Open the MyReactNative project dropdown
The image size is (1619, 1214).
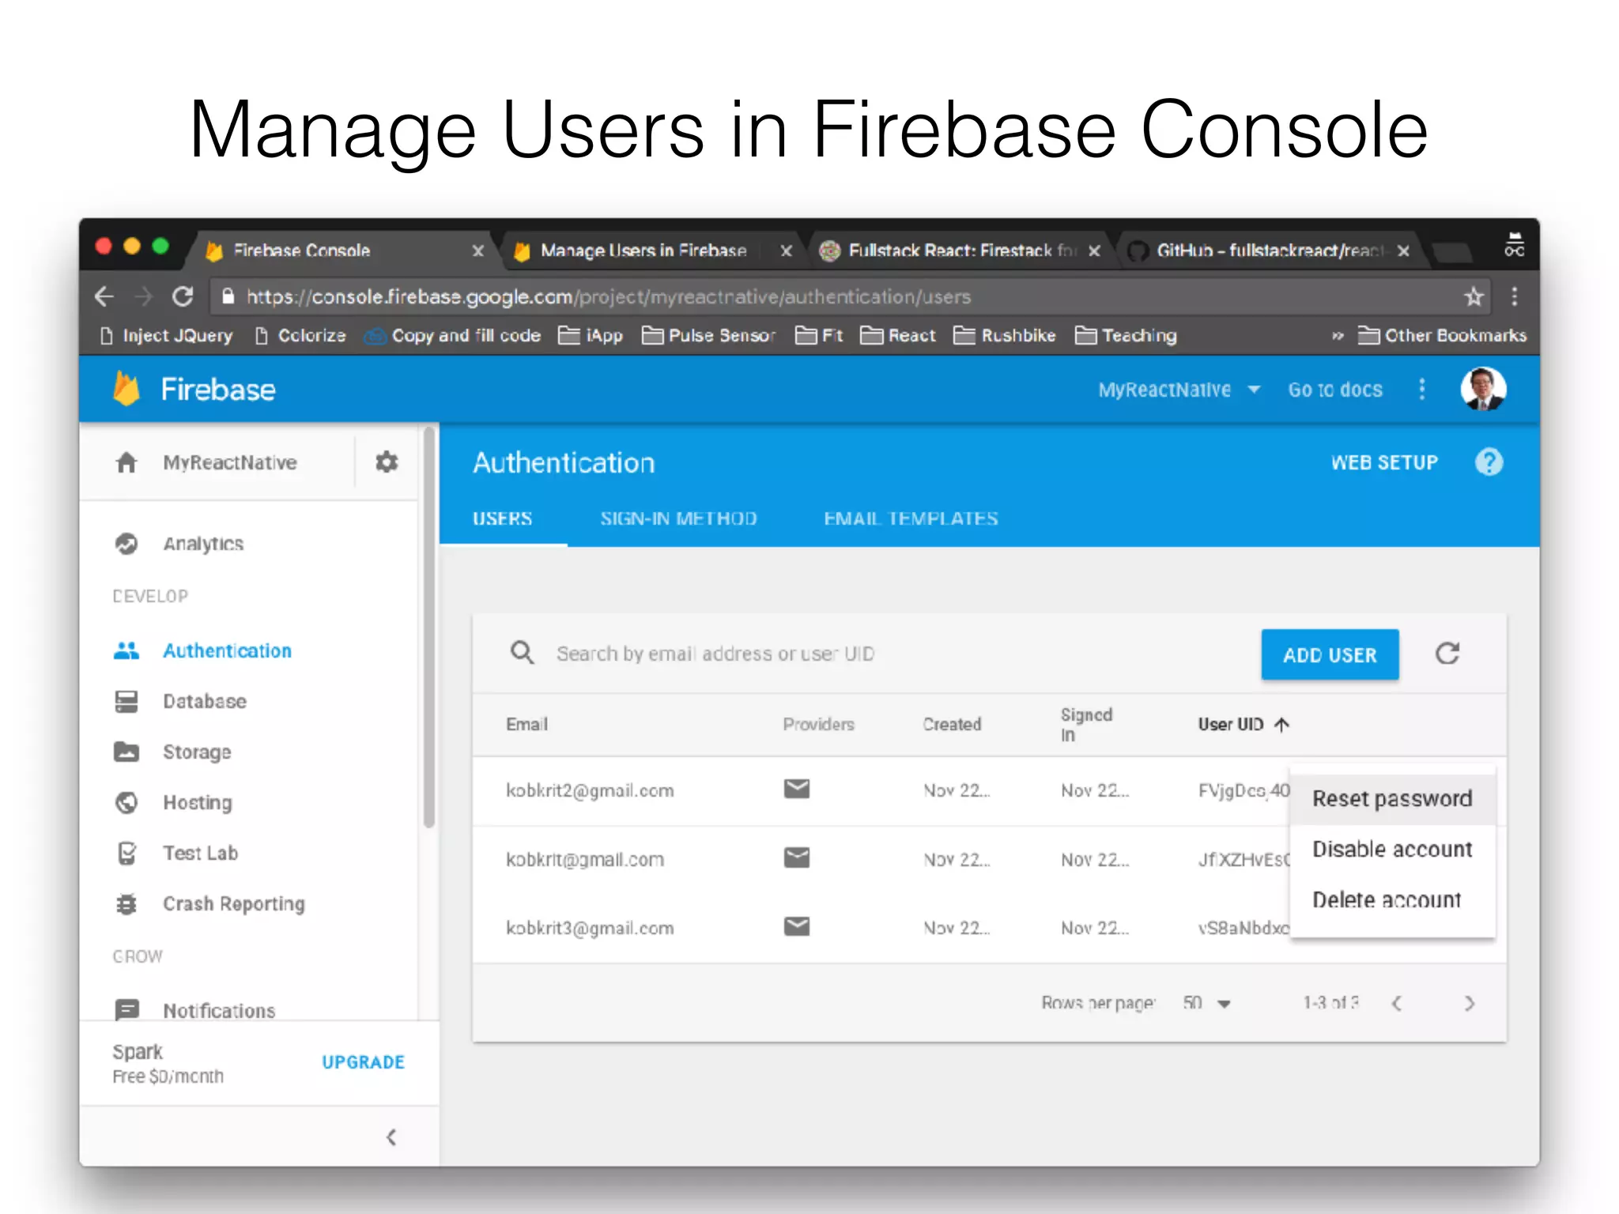pyautogui.click(x=1179, y=390)
